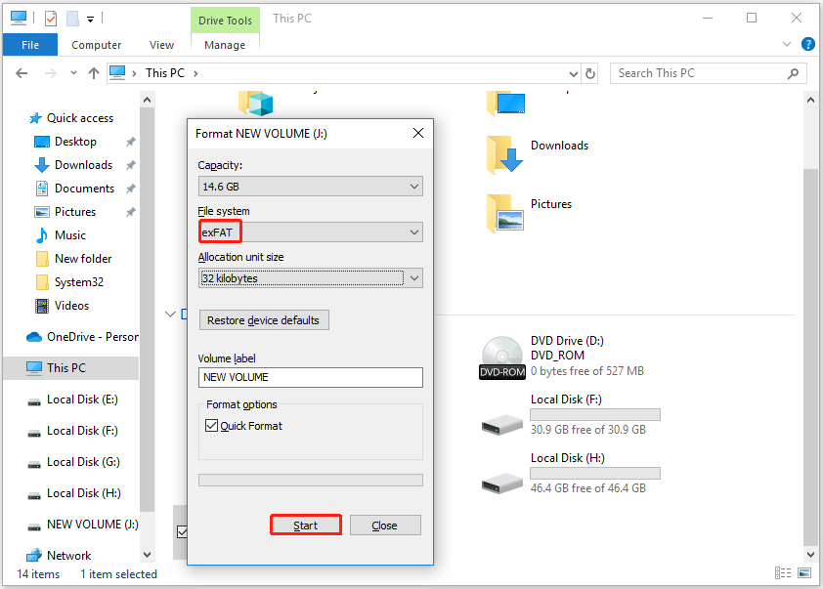Select Local Disk (F:) in navigation pane
823x589 pixels.
point(82,431)
